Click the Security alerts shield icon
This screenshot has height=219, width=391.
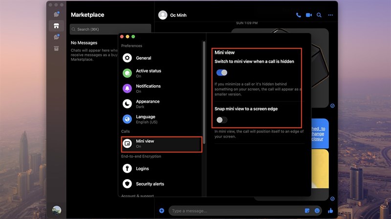(x=127, y=184)
